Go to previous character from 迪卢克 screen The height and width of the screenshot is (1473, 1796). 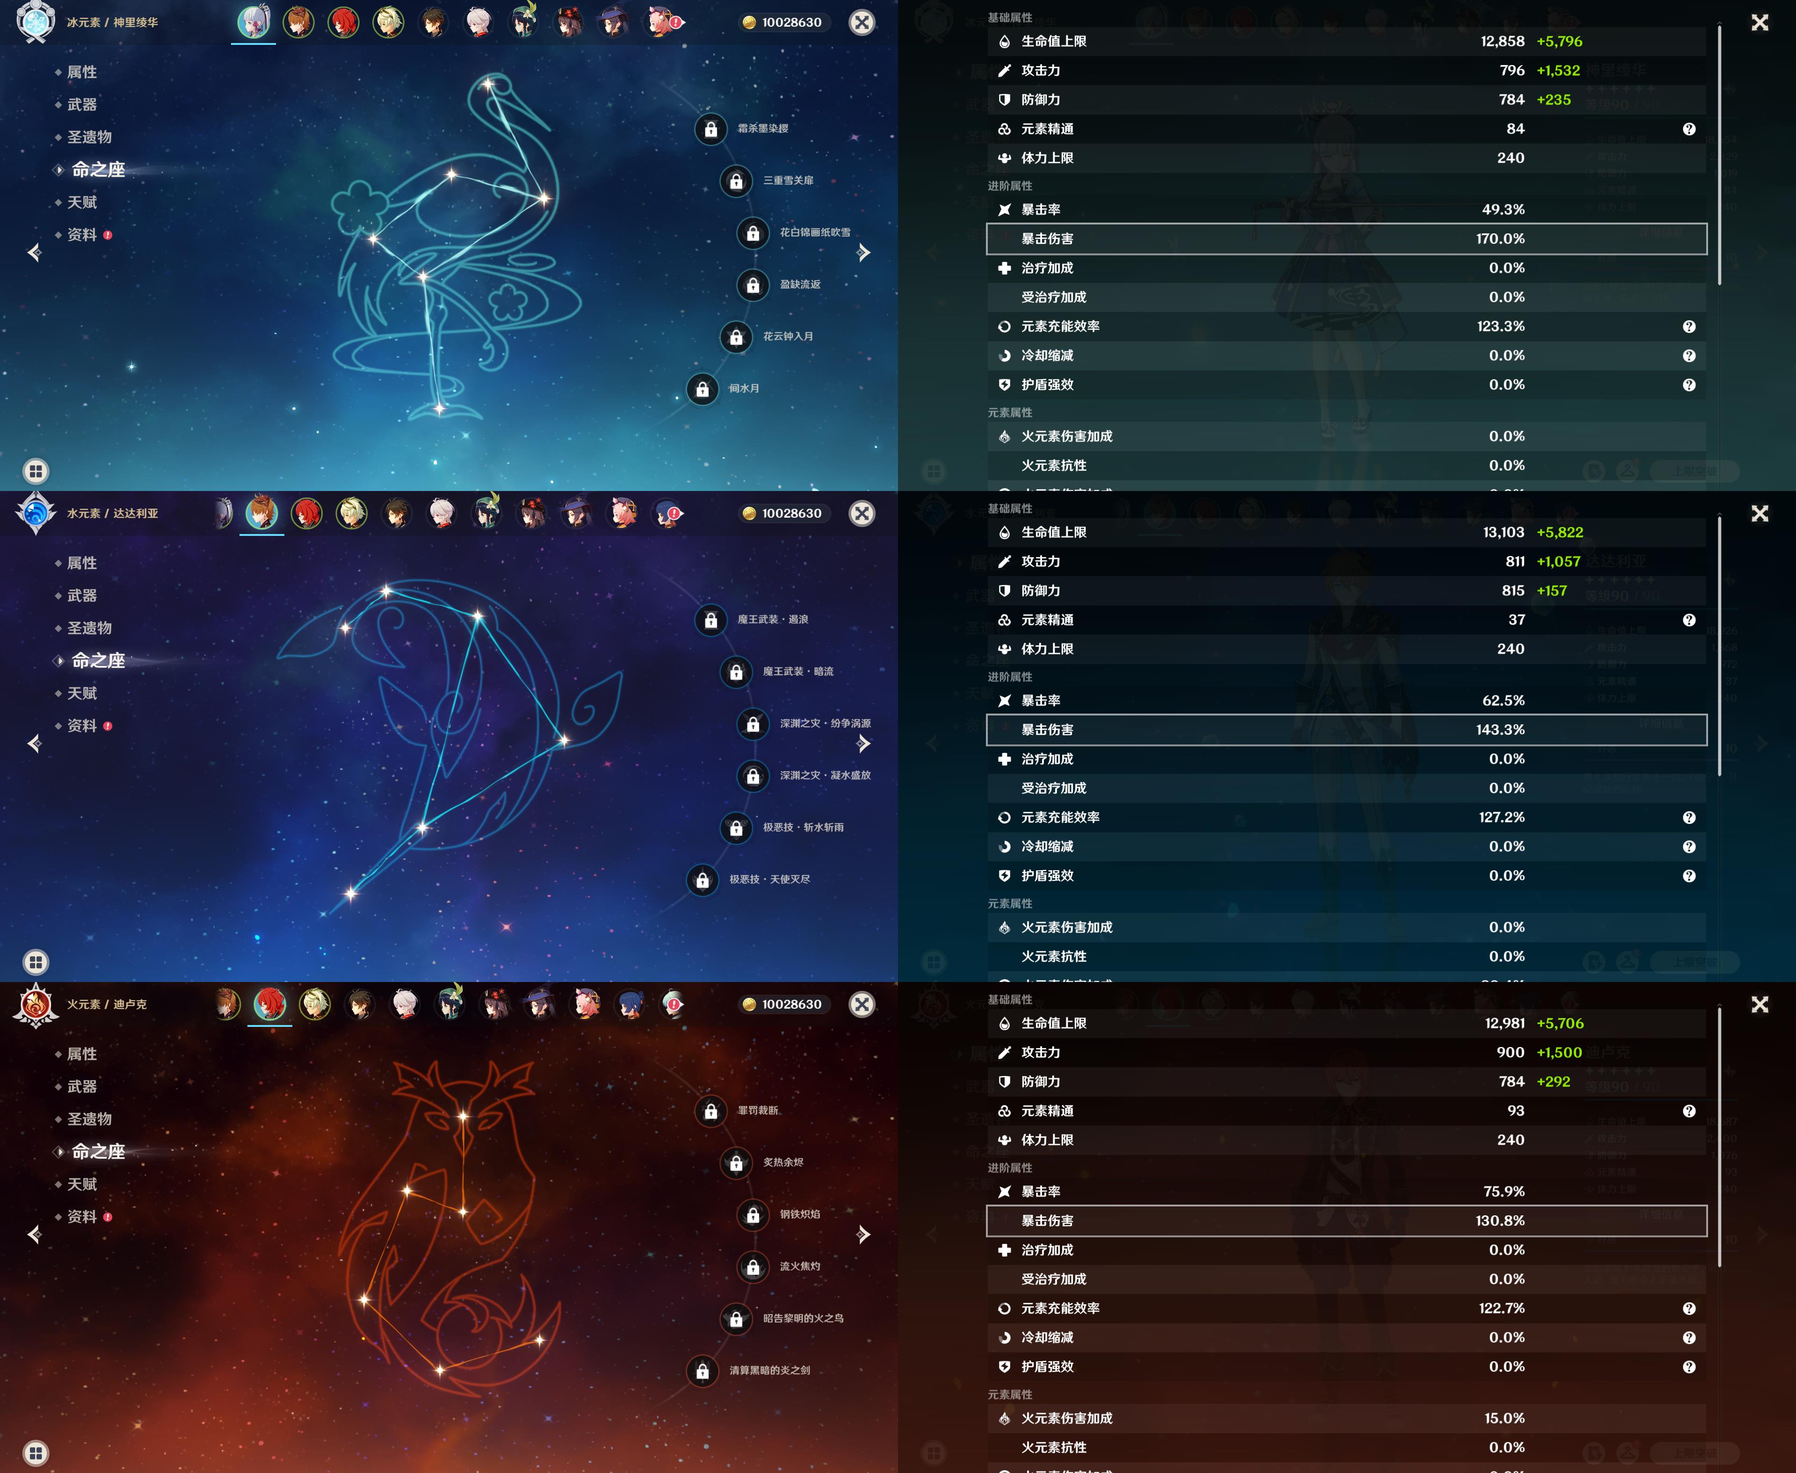pos(35,1235)
